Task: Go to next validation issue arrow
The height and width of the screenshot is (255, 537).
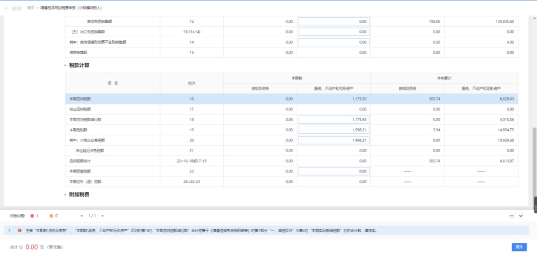Action: click(102, 216)
